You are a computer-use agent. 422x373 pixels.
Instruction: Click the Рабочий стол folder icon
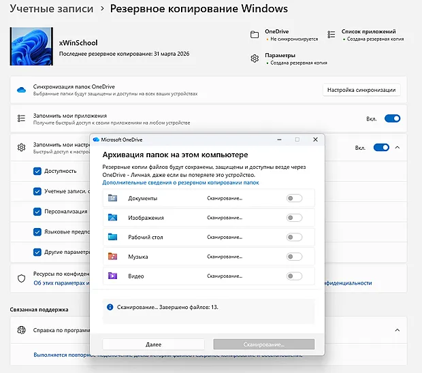(112, 237)
